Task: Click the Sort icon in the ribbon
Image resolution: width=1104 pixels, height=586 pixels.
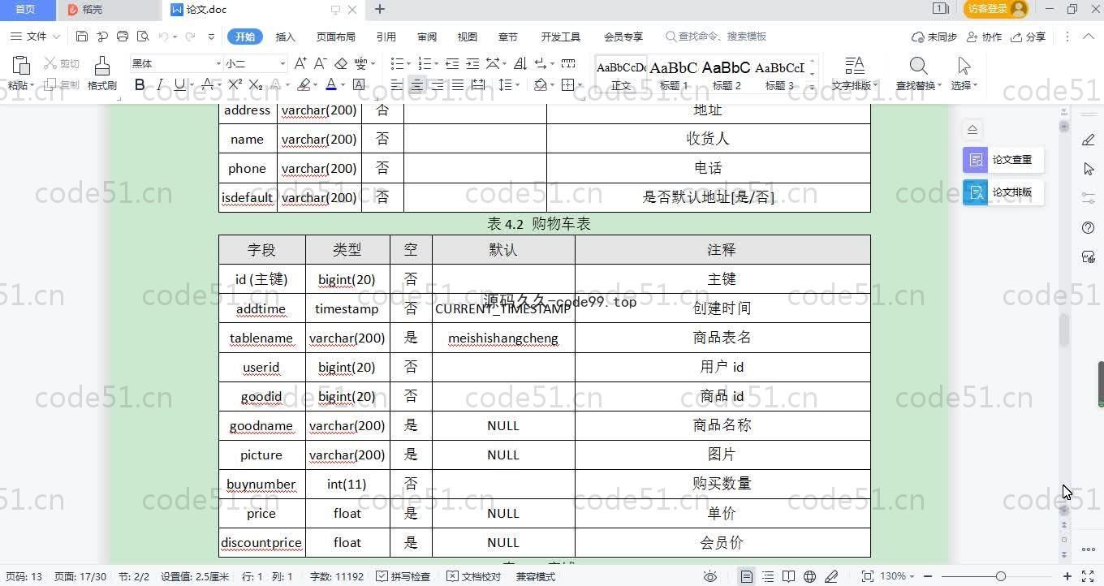Action: 520,63
